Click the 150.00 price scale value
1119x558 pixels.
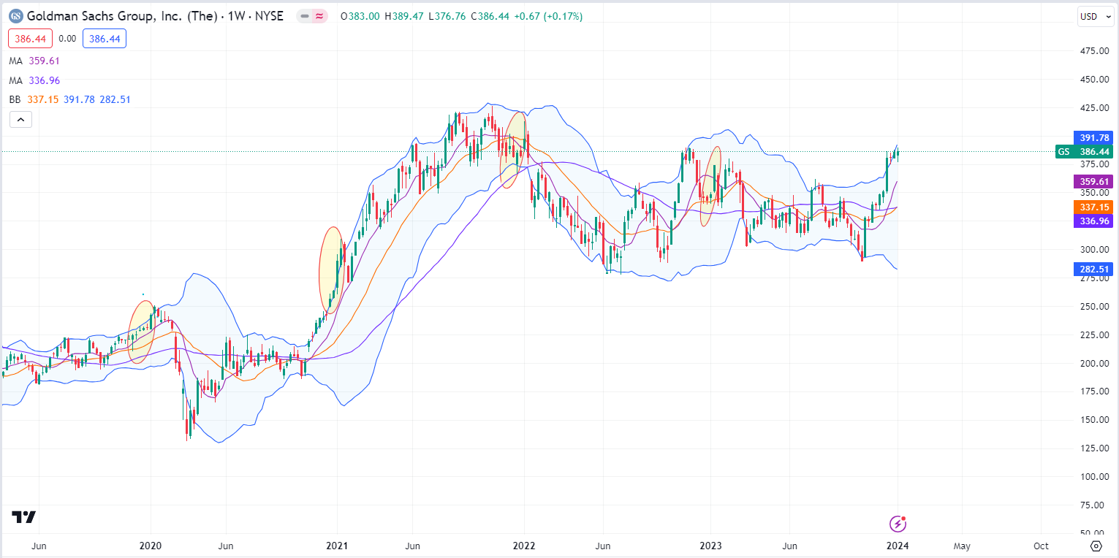pyautogui.click(x=1094, y=420)
